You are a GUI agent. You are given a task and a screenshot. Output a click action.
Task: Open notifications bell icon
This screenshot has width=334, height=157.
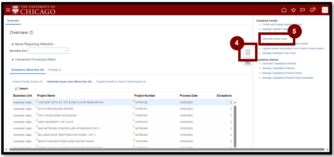pyautogui.click(x=312, y=10)
